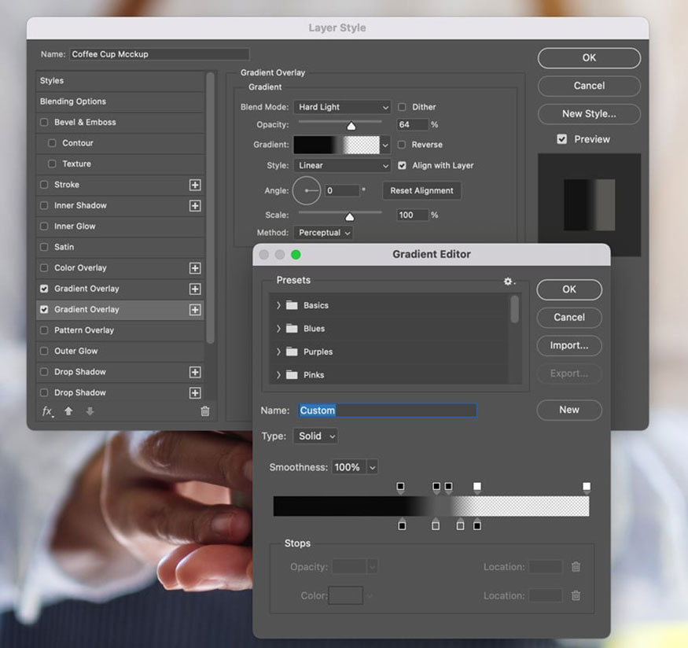This screenshot has height=648, width=688.
Task: Click New button in Gradient Editor
Action: pyautogui.click(x=569, y=410)
